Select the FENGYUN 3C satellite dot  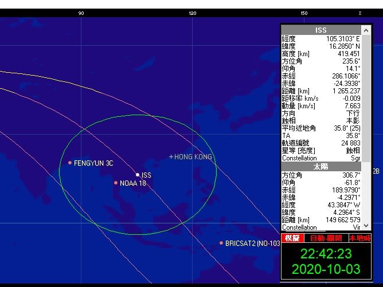(x=70, y=163)
